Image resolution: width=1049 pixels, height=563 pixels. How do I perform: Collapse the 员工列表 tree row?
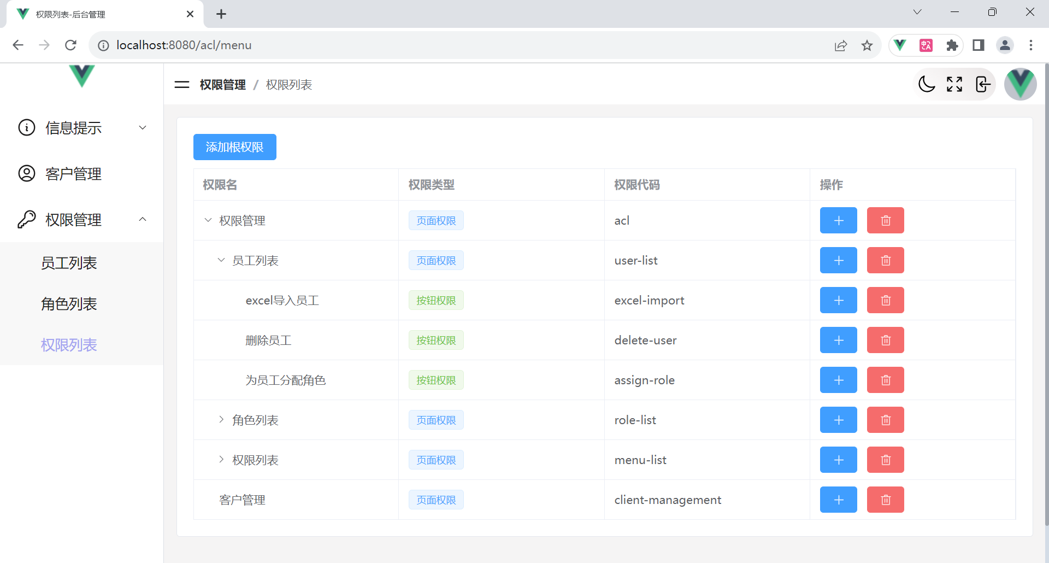tap(221, 260)
